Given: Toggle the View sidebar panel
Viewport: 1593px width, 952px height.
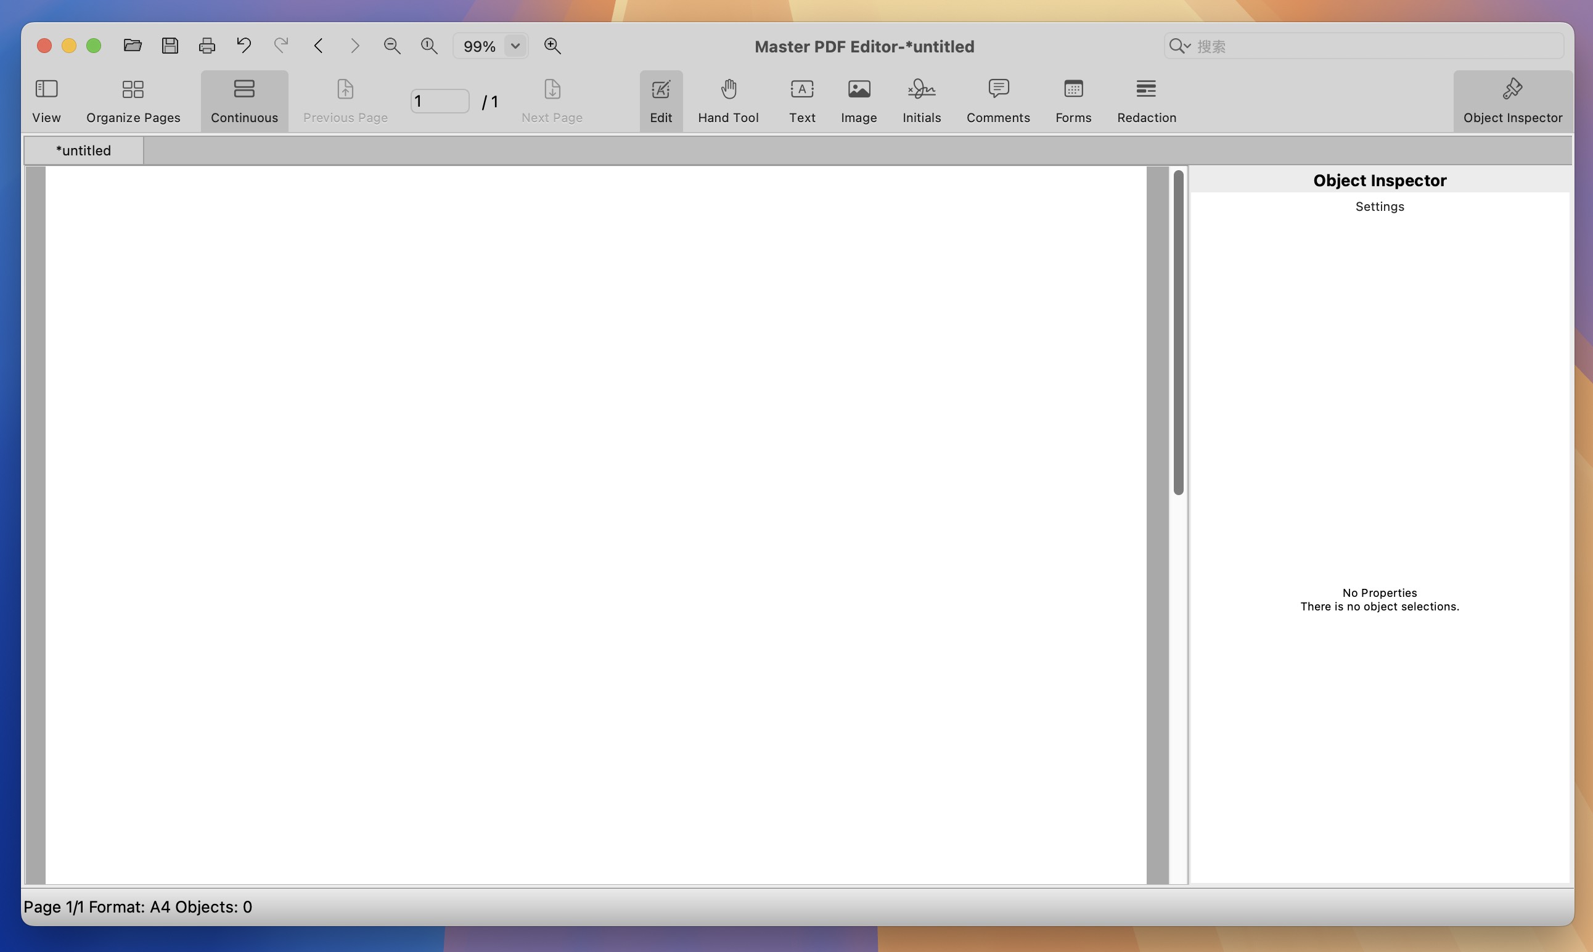Looking at the screenshot, I should 46,100.
